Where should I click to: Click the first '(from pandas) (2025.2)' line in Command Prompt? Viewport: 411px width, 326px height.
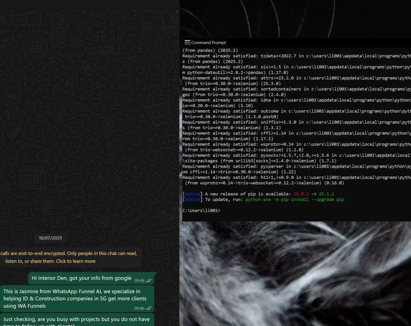(x=210, y=50)
